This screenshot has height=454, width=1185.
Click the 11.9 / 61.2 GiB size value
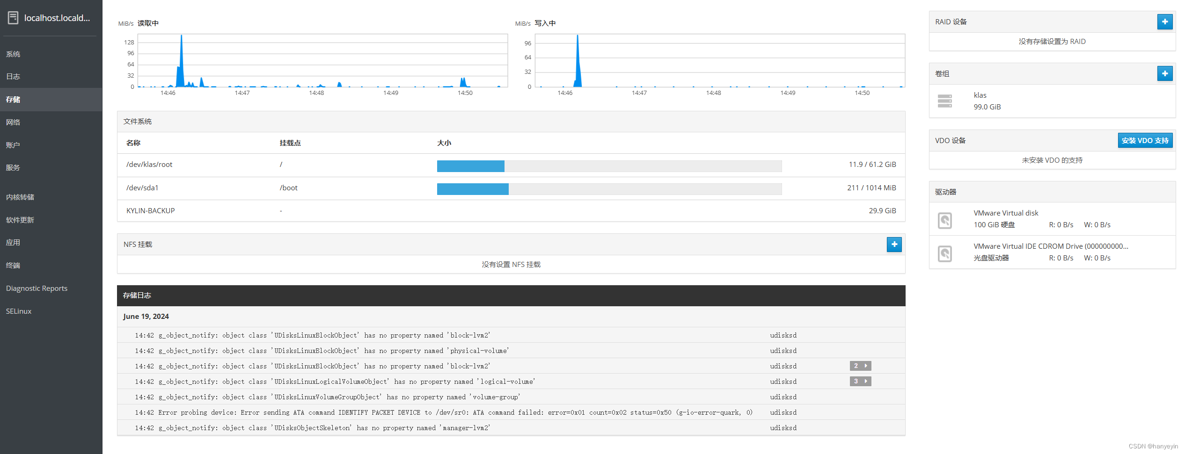[872, 164]
